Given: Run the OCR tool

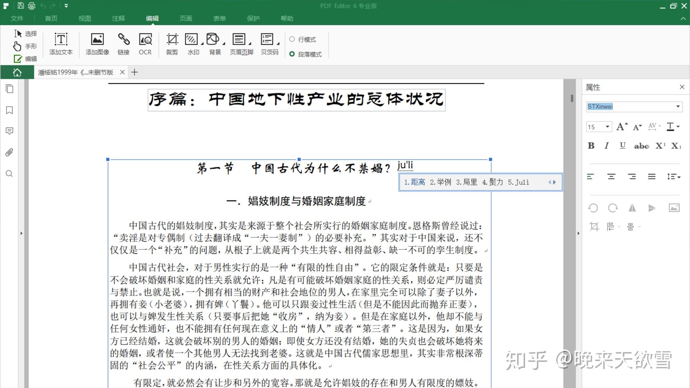Looking at the screenshot, I should tap(145, 44).
